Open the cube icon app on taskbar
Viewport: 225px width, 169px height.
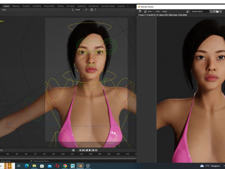pos(88,166)
